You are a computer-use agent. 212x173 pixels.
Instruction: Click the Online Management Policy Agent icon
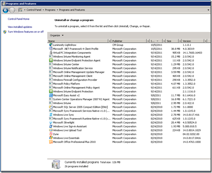coord(51,87)
